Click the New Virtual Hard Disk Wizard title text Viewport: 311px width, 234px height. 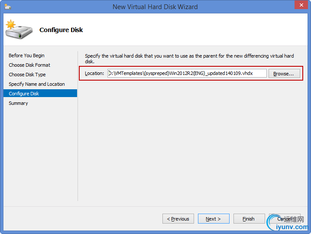(x=155, y=7)
